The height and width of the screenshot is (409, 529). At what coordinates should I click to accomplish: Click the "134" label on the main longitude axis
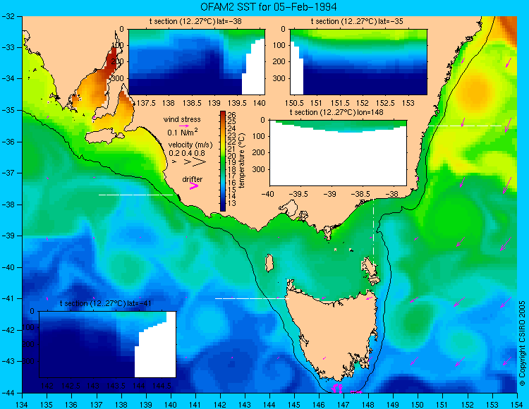[22, 405]
